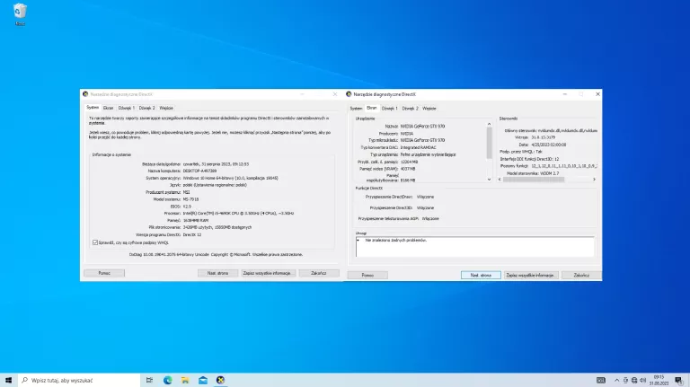Select the Ekran tab in the right window

[372, 108]
